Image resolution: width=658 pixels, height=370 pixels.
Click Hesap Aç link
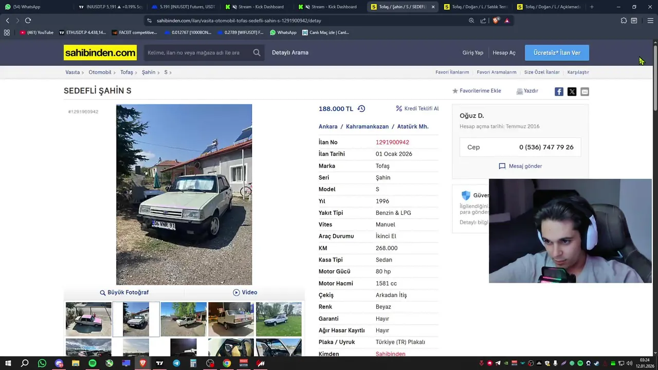[504, 52]
